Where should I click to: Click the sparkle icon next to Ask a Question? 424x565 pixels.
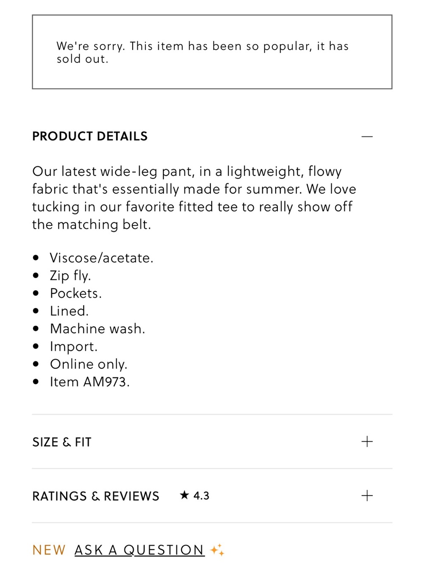(217, 550)
